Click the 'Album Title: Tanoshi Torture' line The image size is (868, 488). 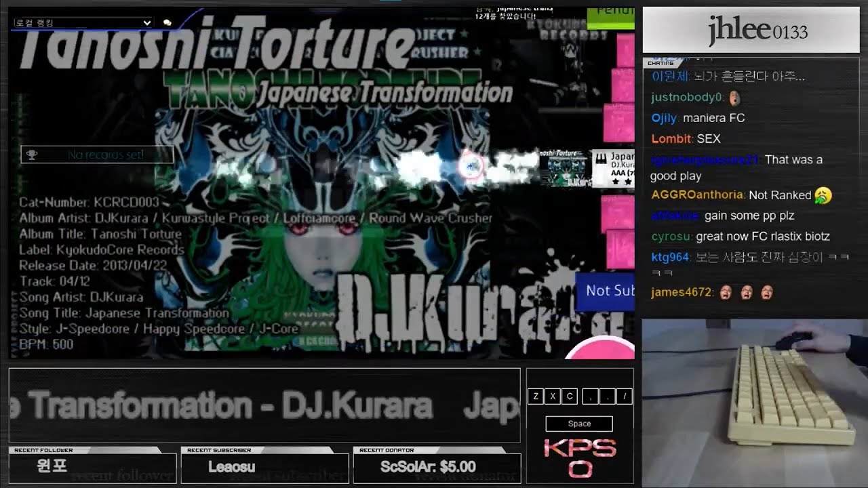pos(100,234)
